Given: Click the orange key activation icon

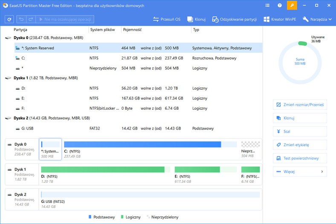Looking at the screenshot, I should (292, 6).
